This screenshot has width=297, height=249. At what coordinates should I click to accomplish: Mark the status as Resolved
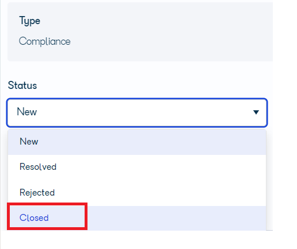click(x=137, y=167)
